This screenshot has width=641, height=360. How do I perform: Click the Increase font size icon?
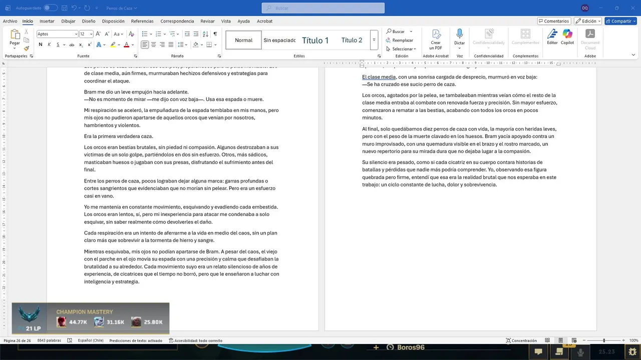pyautogui.click(x=98, y=34)
